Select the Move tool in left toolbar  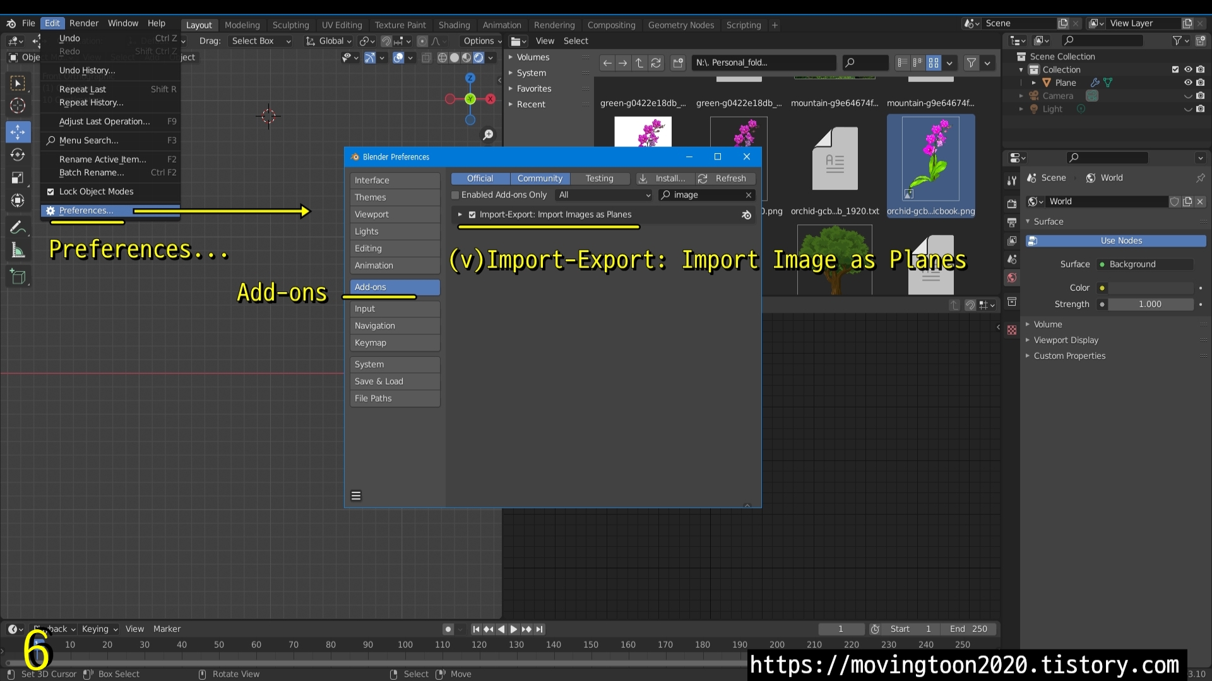coord(18,131)
